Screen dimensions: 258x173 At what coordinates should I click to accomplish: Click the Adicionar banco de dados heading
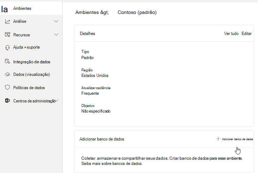click(x=102, y=139)
